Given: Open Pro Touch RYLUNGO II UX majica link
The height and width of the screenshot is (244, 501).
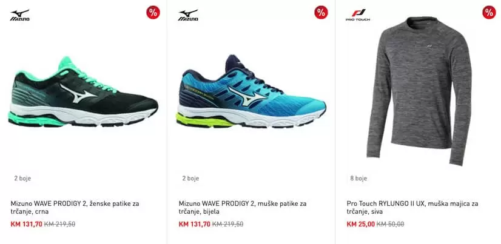Looking at the screenshot, I should 412,207.
